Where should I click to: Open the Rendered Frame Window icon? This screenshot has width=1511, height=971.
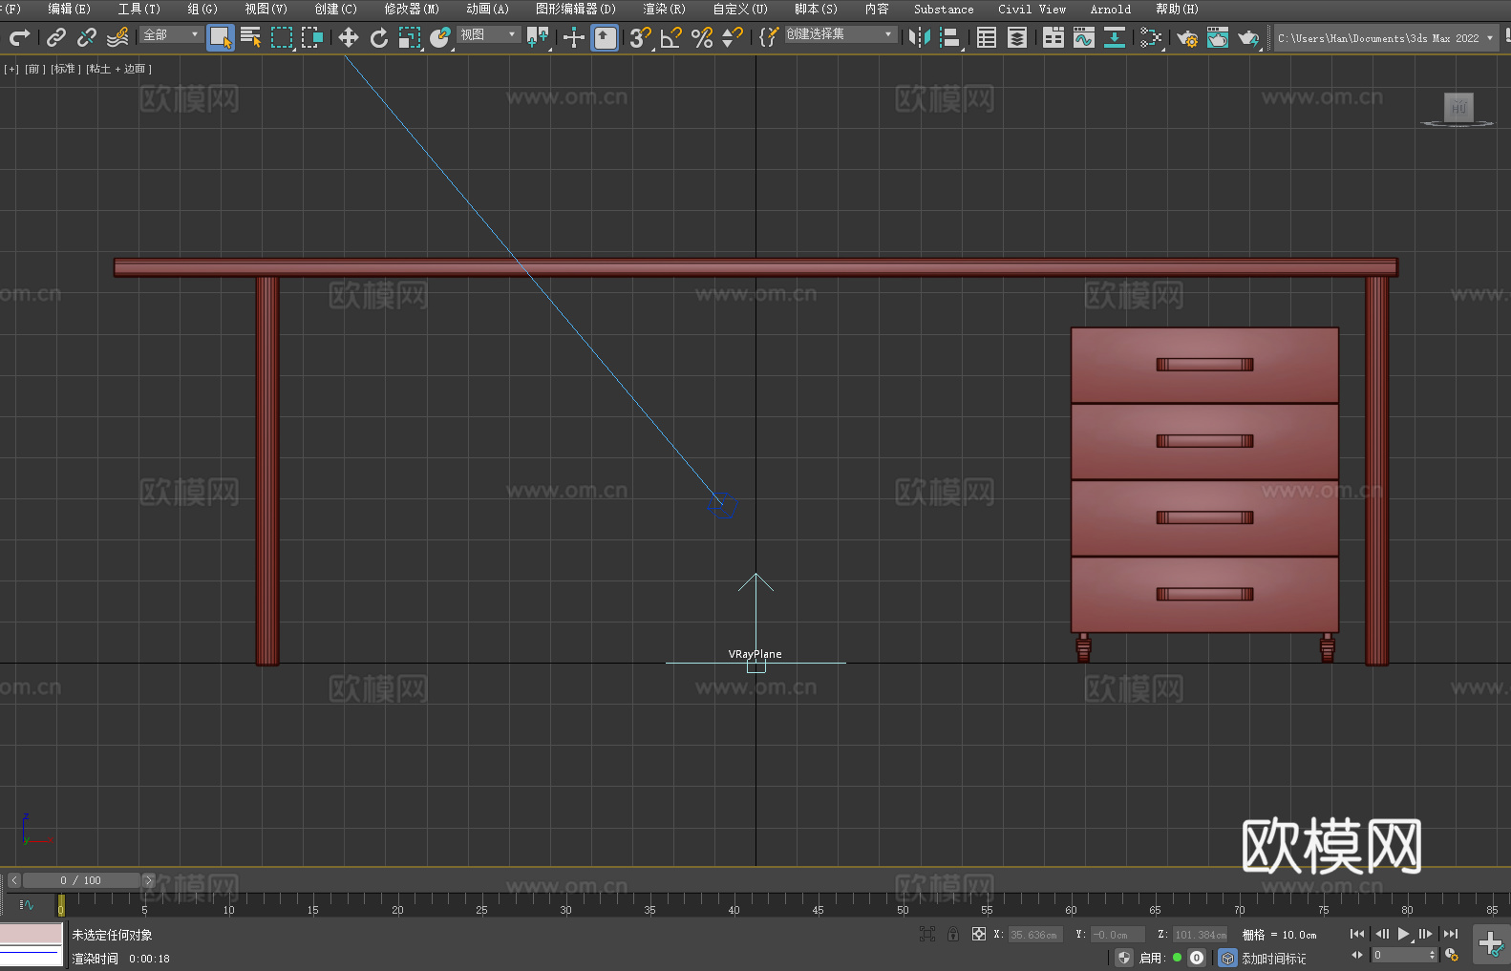(1218, 37)
